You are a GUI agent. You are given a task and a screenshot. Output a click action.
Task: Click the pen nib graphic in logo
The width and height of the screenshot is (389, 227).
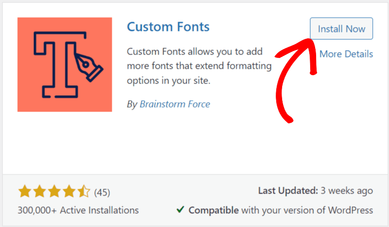click(89, 67)
